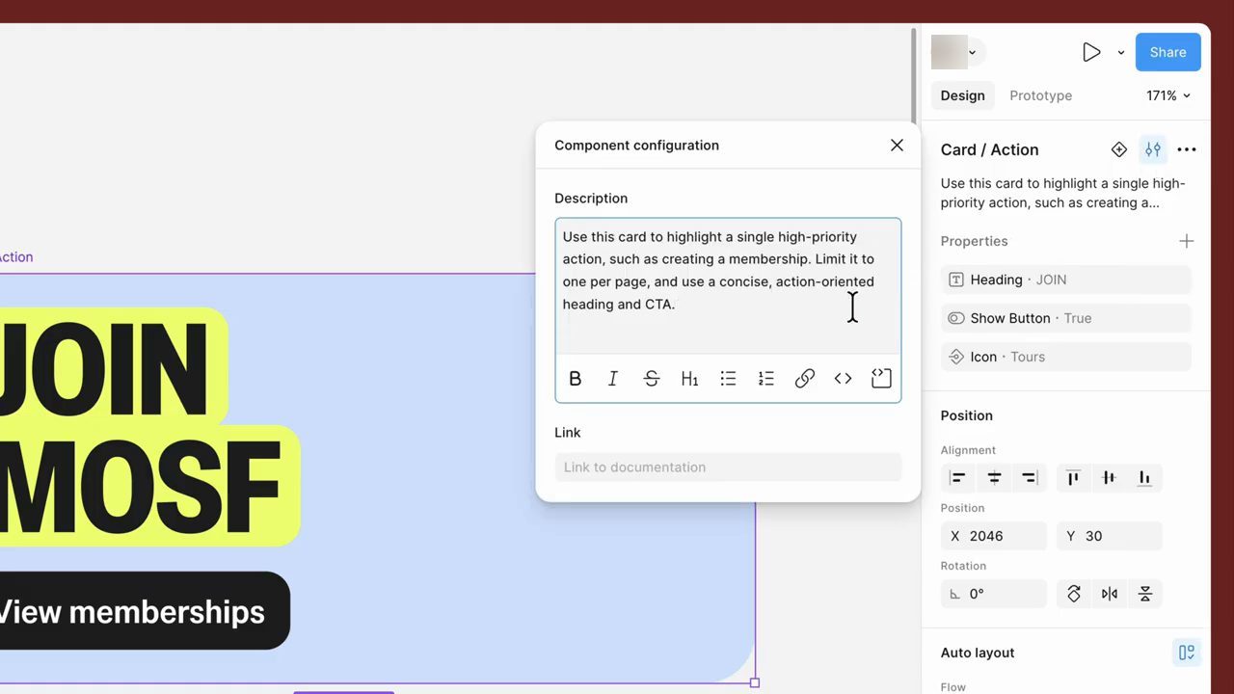This screenshot has height=694, width=1234.
Task: Add a hyperlink in the description toolbar
Action: coord(805,379)
